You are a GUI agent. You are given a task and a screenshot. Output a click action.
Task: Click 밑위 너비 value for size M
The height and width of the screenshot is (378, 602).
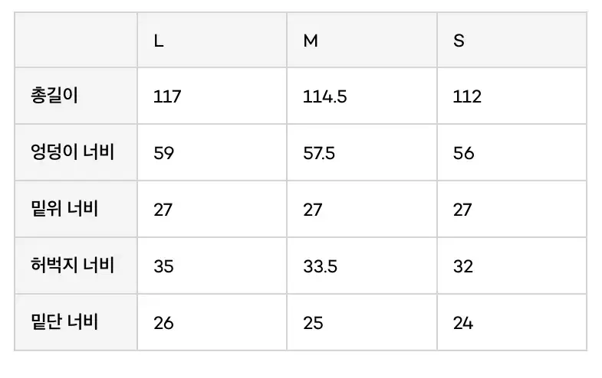(x=313, y=210)
